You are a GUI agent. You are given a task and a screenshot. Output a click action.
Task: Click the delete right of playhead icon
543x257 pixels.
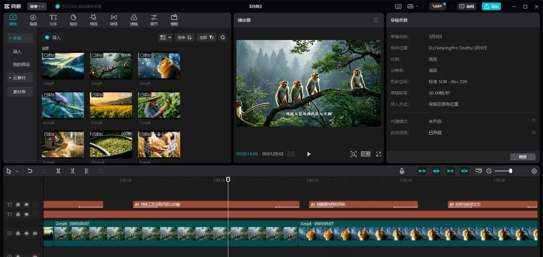point(86,171)
